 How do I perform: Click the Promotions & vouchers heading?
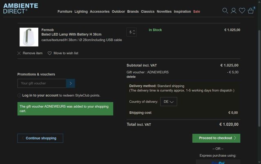pos(36,74)
